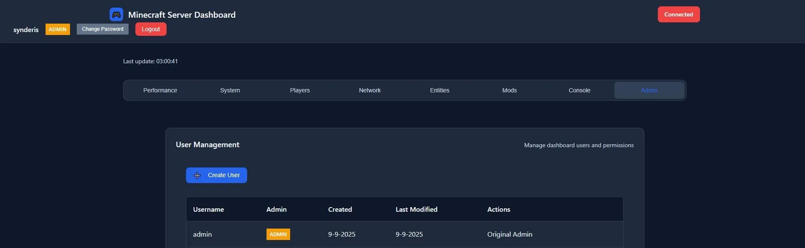Viewport: 805px width, 248px height.
Task: Click the orange ADMIN badge beside synderis
Action: (58, 30)
